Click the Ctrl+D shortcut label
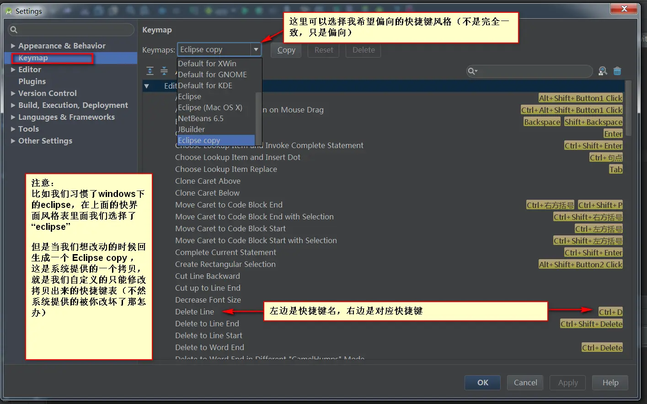The image size is (647, 404). coord(610,312)
